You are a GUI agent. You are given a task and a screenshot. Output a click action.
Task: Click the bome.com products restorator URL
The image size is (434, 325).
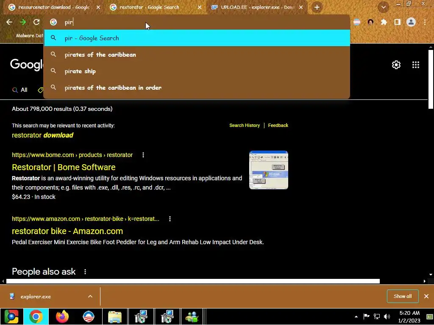pyautogui.click(x=72, y=155)
